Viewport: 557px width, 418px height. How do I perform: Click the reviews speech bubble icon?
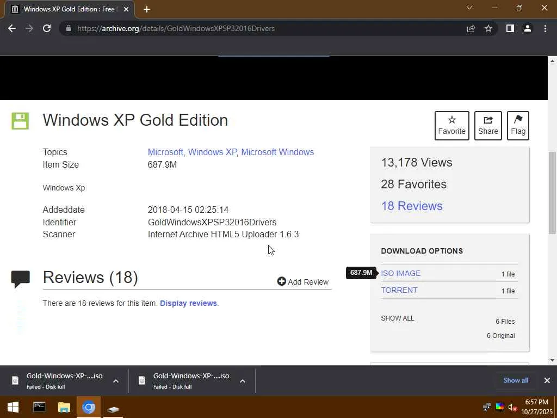20,279
